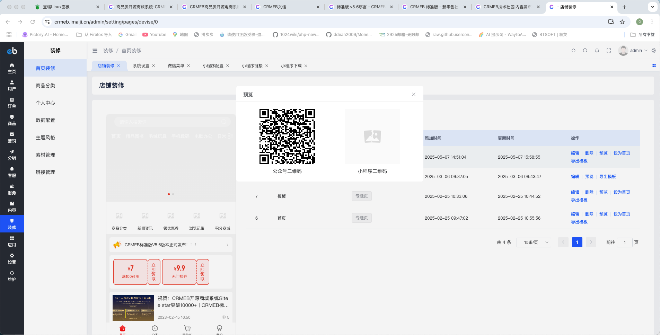The image size is (660, 335).
Task: Click the header refresh icon
Action: click(573, 51)
